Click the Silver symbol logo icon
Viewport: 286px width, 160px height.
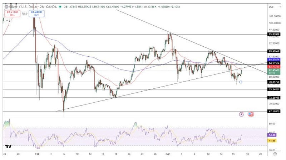pyautogui.click(x=6, y=7)
